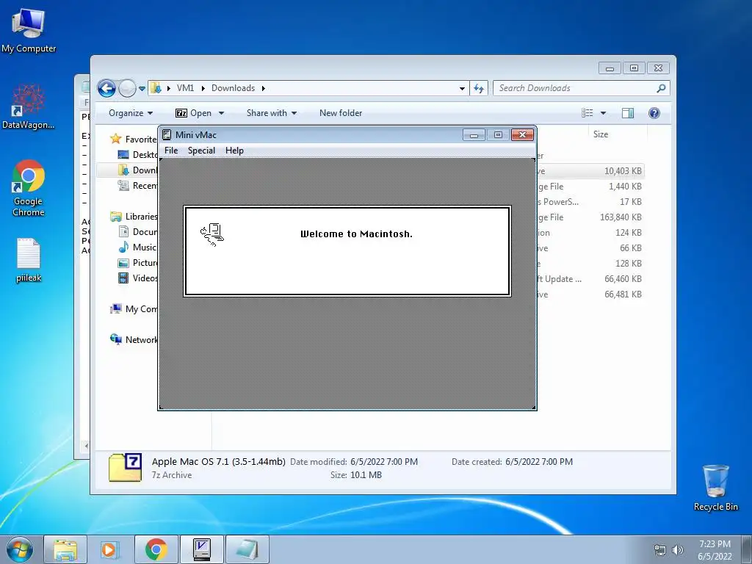The image size is (752, 564).
Task: Select Favorites in the navigation pane
Action: 133,139
